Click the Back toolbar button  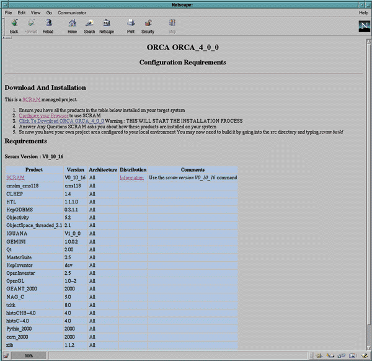(14, 25)
